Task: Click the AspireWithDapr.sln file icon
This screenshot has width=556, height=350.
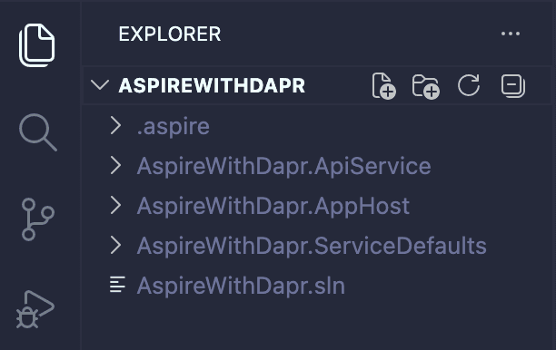Action: tap(117, 285)
